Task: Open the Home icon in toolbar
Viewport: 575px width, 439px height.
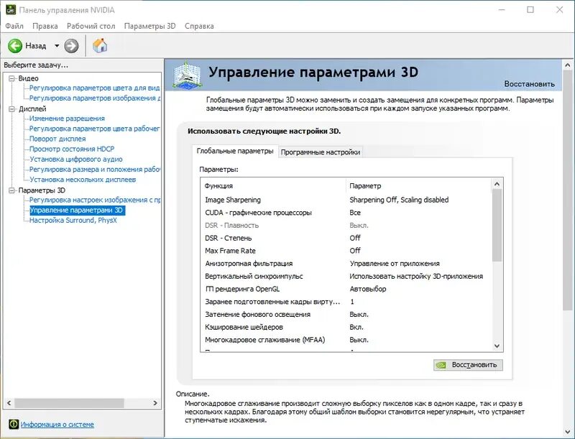Action: click(x=100, y=45)
